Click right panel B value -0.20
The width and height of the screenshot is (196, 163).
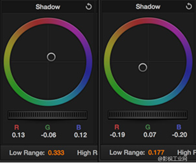click(180, 135)
